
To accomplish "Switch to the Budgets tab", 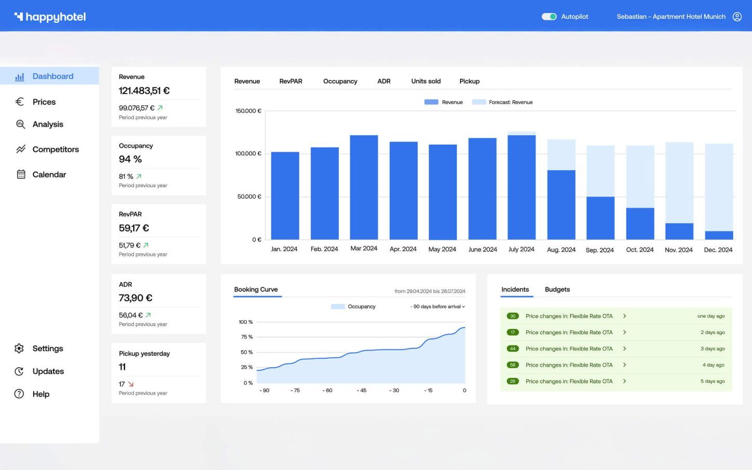I will tap(557, 290).
